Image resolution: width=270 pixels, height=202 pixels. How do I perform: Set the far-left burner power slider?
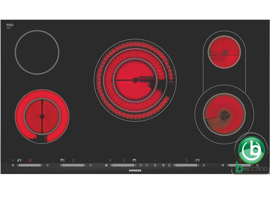pos(30,165)
